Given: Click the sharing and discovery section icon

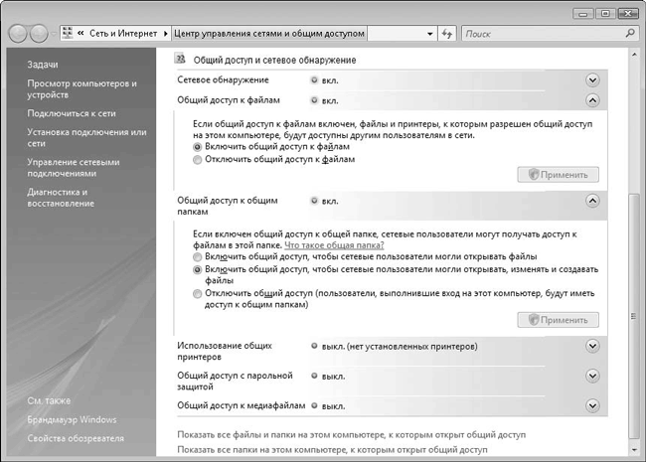Looking at the screenshot, I should coord(180,60).
